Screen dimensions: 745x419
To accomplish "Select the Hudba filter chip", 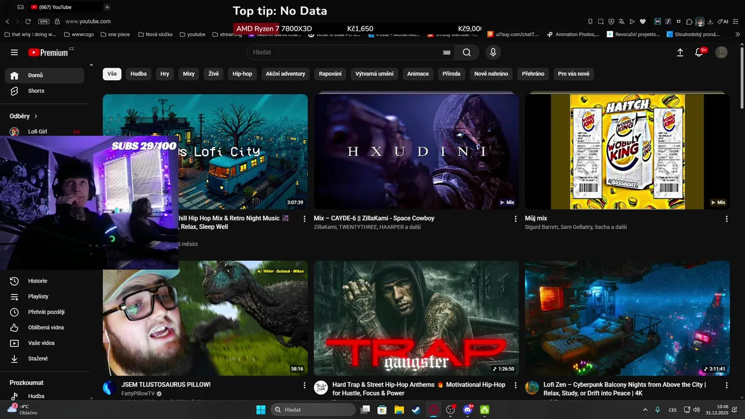I will tap(139, 74).
